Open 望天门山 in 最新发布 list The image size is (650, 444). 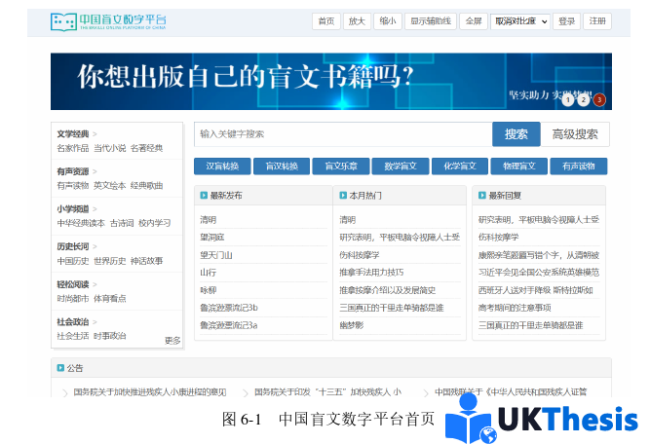pos(216,255)
